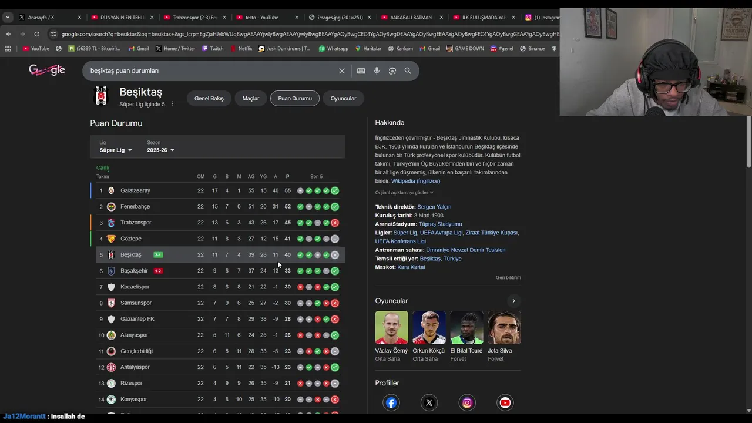Image resolution: width=752 pixels, height=423 pixels.
Task: Open the Sergen Yalçın link
Action: [434, 207]
